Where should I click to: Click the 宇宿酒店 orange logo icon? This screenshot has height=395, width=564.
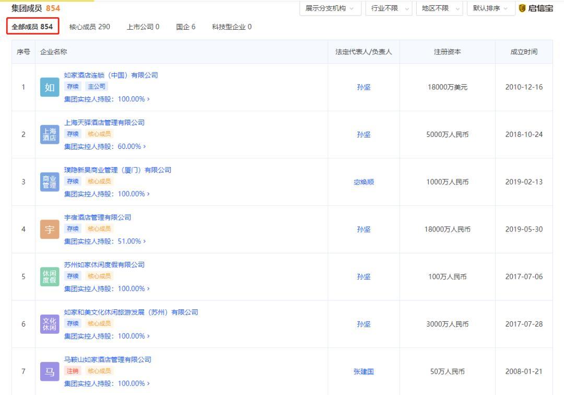click(x=49, y=229)
